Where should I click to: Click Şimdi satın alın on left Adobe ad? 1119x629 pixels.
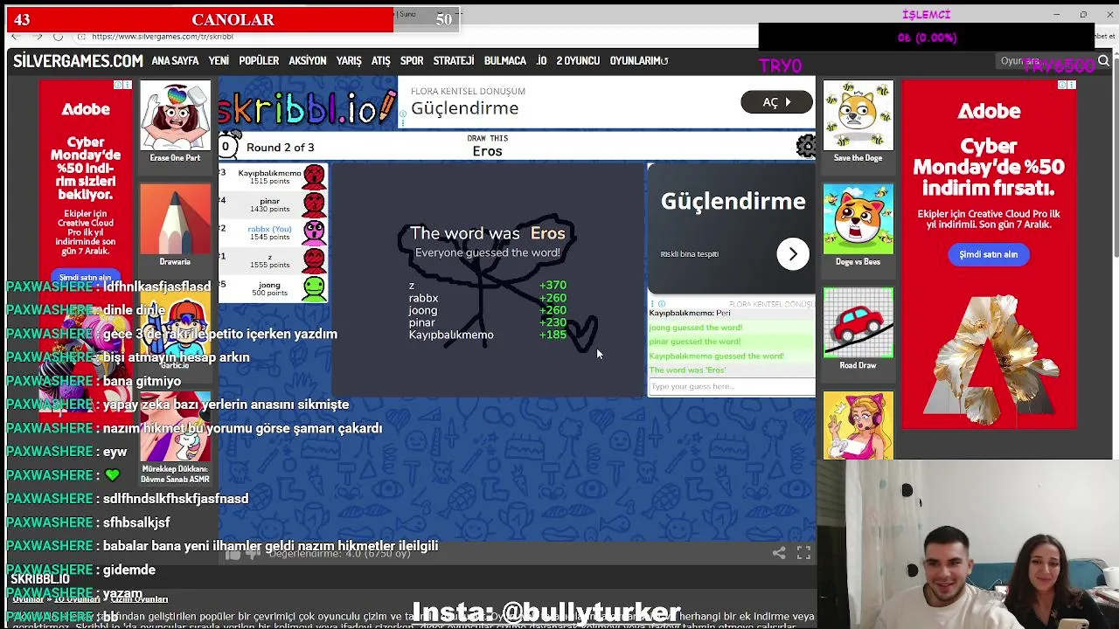[86, 277]
